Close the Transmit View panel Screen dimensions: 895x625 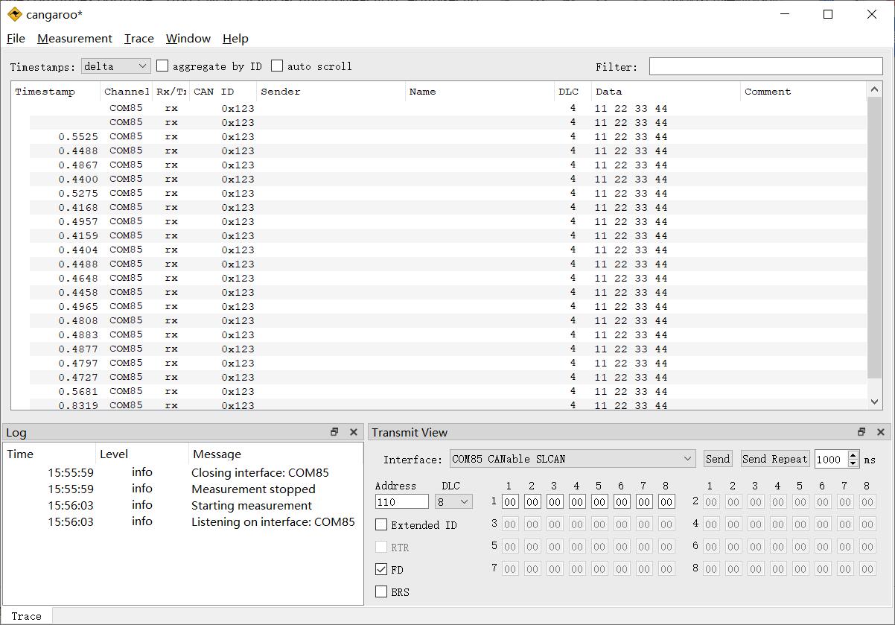tap(881, 432)
